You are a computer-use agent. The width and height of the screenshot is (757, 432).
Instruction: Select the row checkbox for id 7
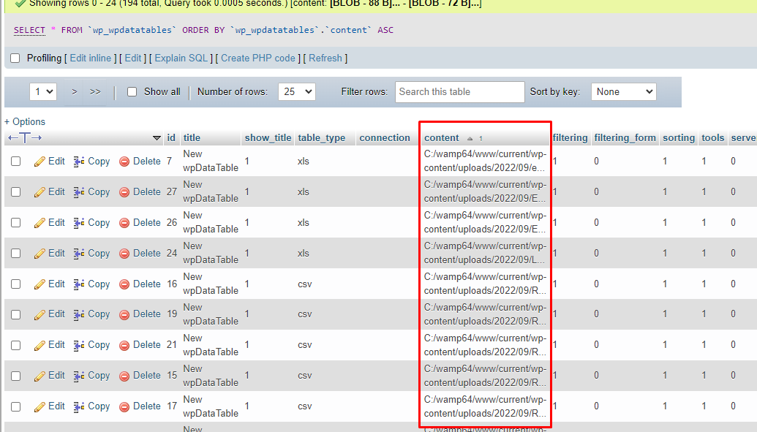pos(16,162)
